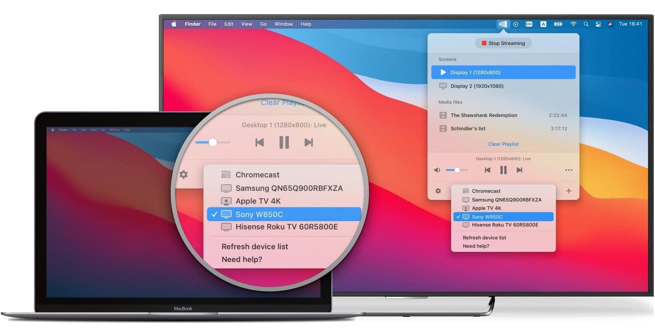655x334 pixels.
Task: Open the Apple menu on the TV screen
Action: (x=174, y=24)
